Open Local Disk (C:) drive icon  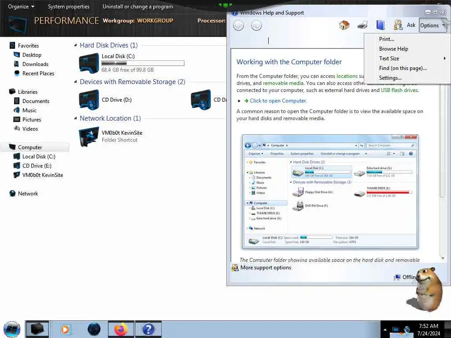89,63
